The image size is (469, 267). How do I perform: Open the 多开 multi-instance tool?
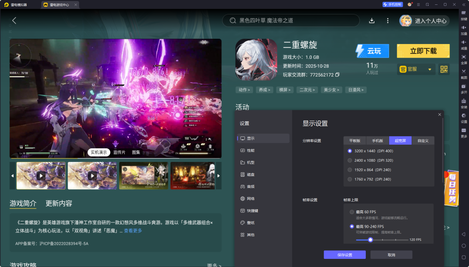464,88
